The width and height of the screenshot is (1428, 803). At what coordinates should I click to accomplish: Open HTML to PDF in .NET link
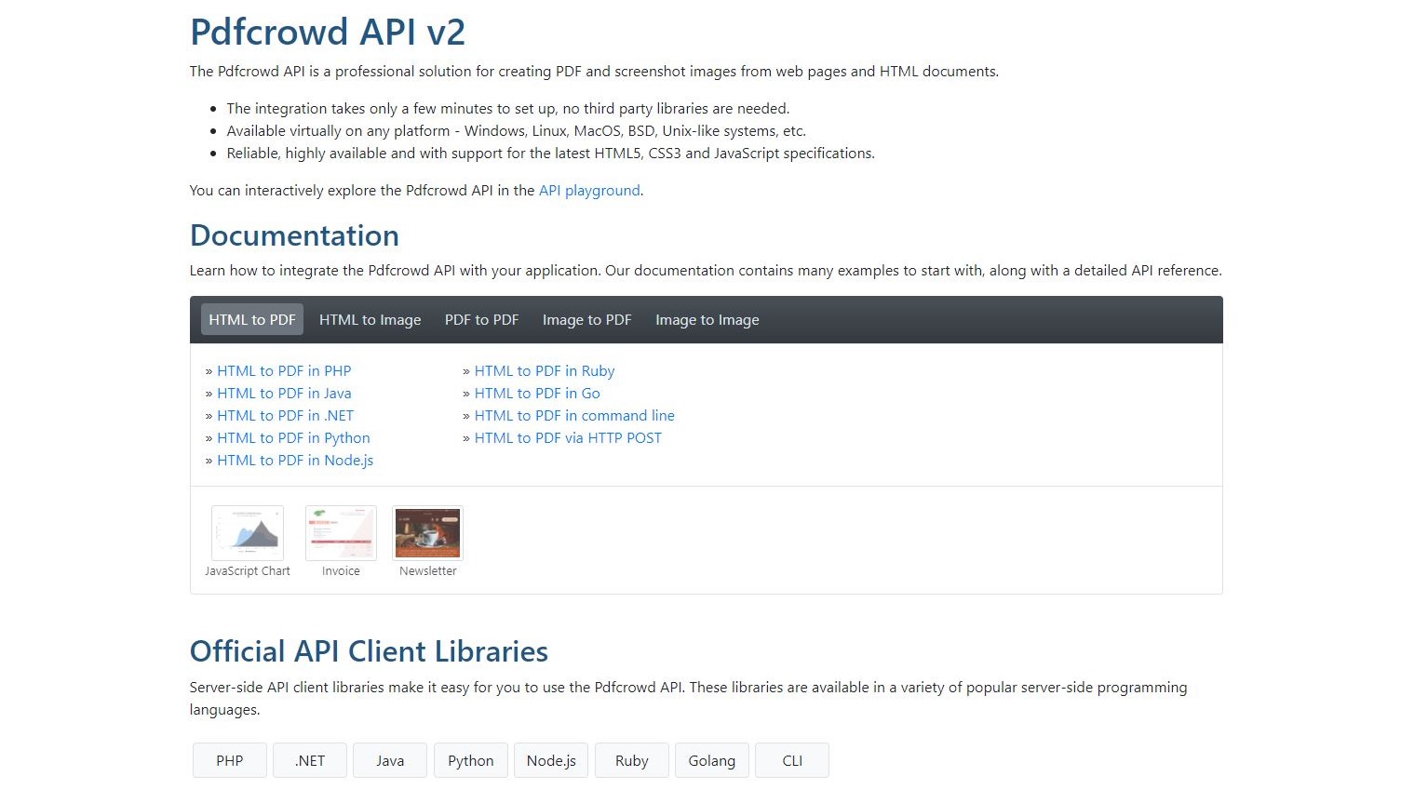[285, 415]
